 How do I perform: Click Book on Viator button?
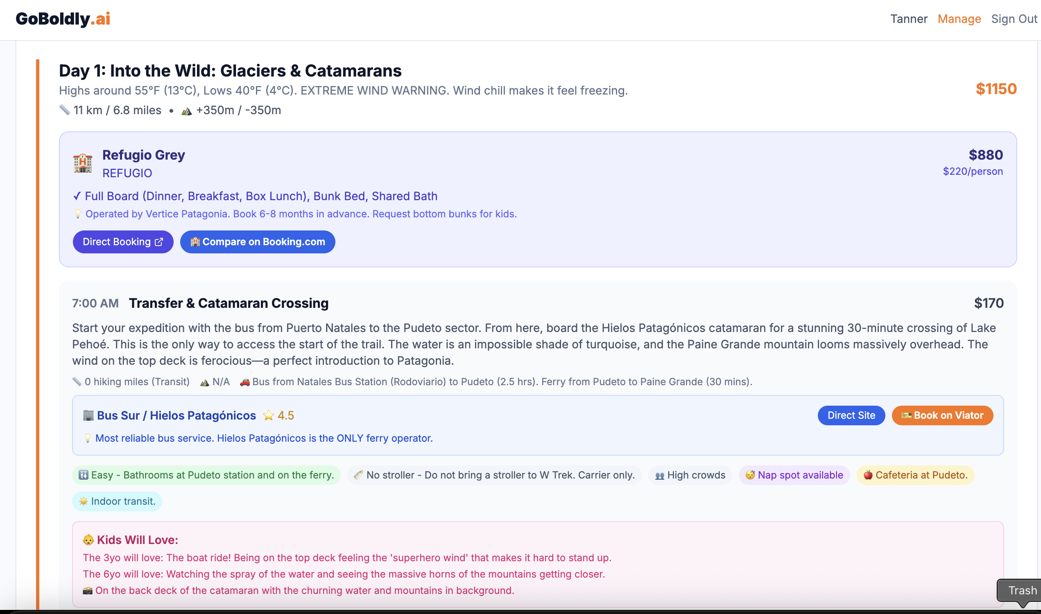pyautogui.click(x=942, y=415)
